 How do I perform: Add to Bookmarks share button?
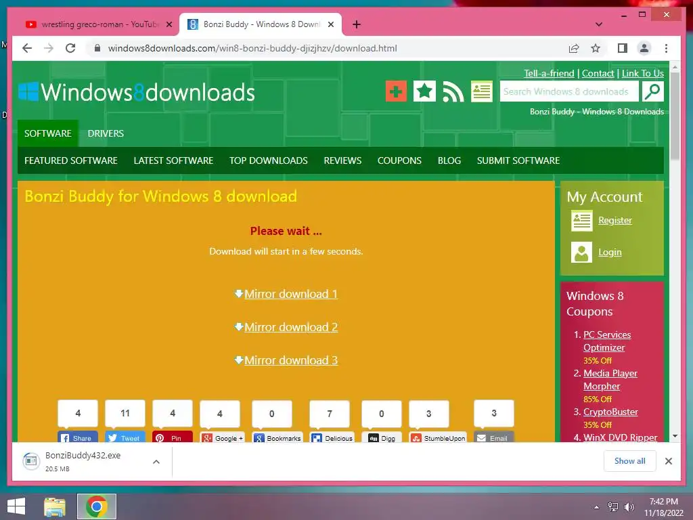point(277,437)
